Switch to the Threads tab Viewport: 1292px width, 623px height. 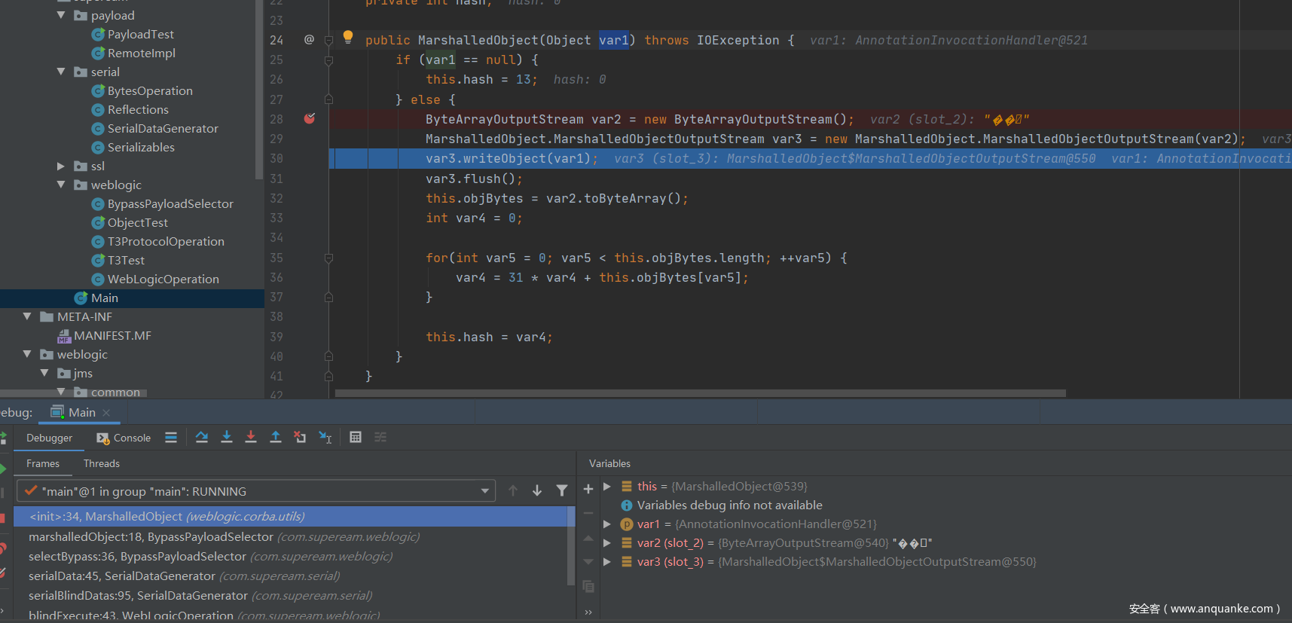point(102,463)
